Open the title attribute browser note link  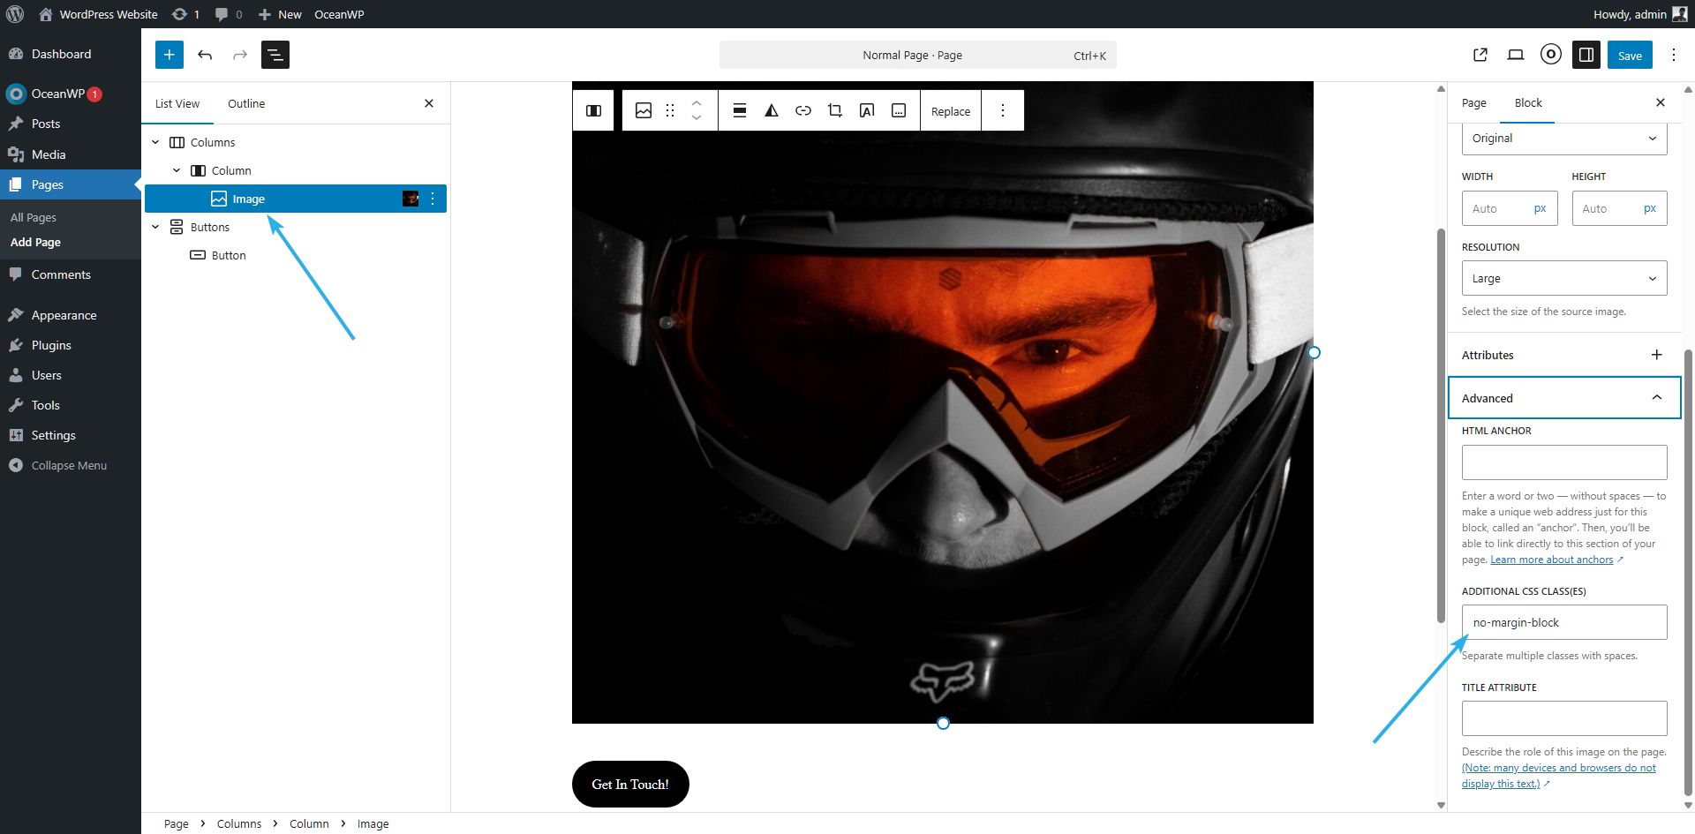(1559, 776)
